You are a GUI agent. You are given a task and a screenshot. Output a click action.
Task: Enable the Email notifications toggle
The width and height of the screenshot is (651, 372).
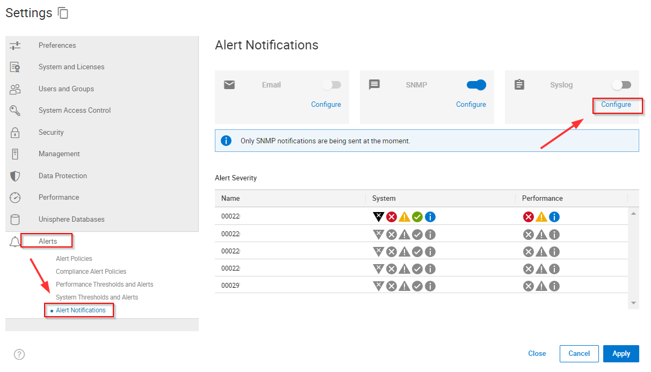click(331, 85)
